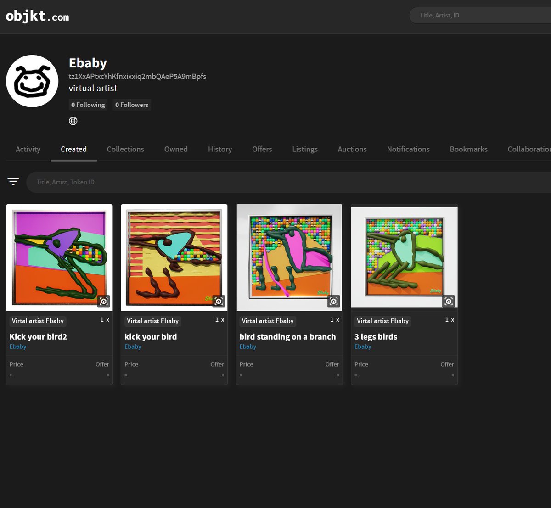Screen dimensions: 551x508
Task: Click the 3D view icon on 3 legs birds
Action: [449, 301]
